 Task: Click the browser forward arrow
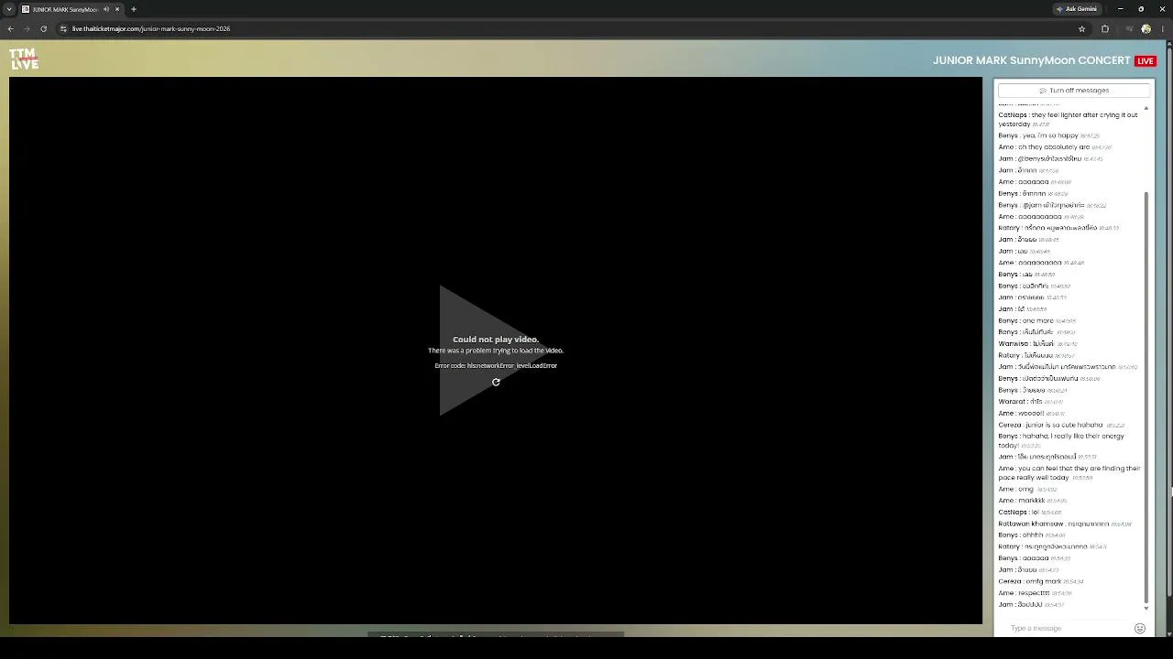[27, 28]
